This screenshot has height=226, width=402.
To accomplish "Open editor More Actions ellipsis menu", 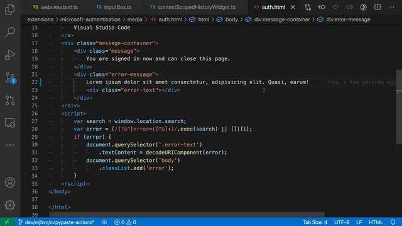I will 391,7.
